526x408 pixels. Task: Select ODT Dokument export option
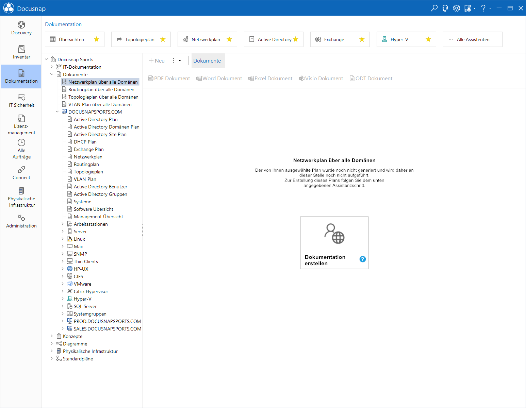[x=371, y=79]
